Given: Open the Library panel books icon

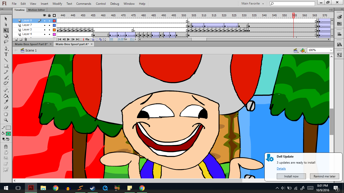Looking at the screenshot, I should (339, 44).
